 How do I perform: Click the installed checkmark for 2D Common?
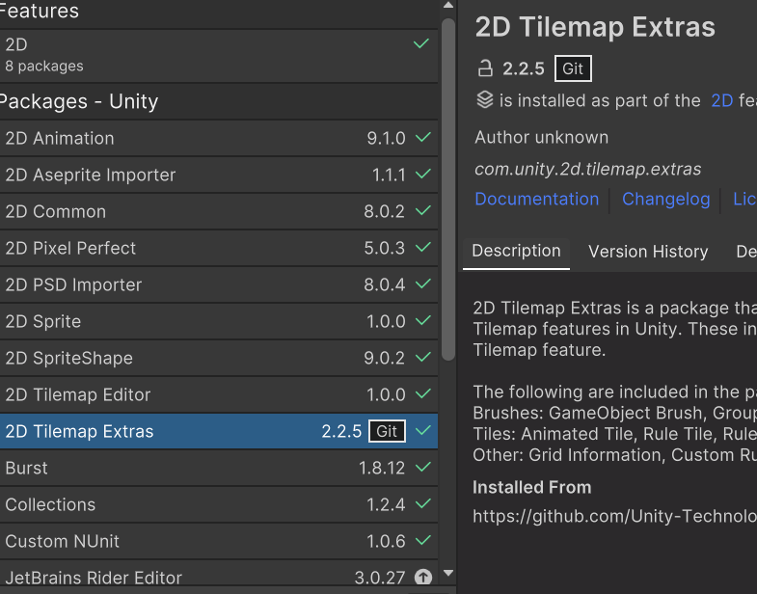click(x=423, y=210)
